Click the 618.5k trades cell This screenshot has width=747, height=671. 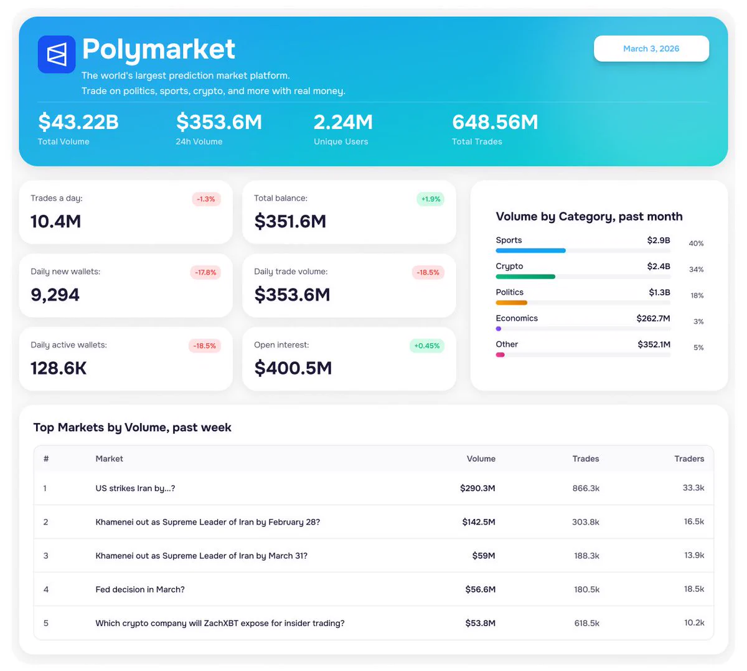(x=586, y=623)
